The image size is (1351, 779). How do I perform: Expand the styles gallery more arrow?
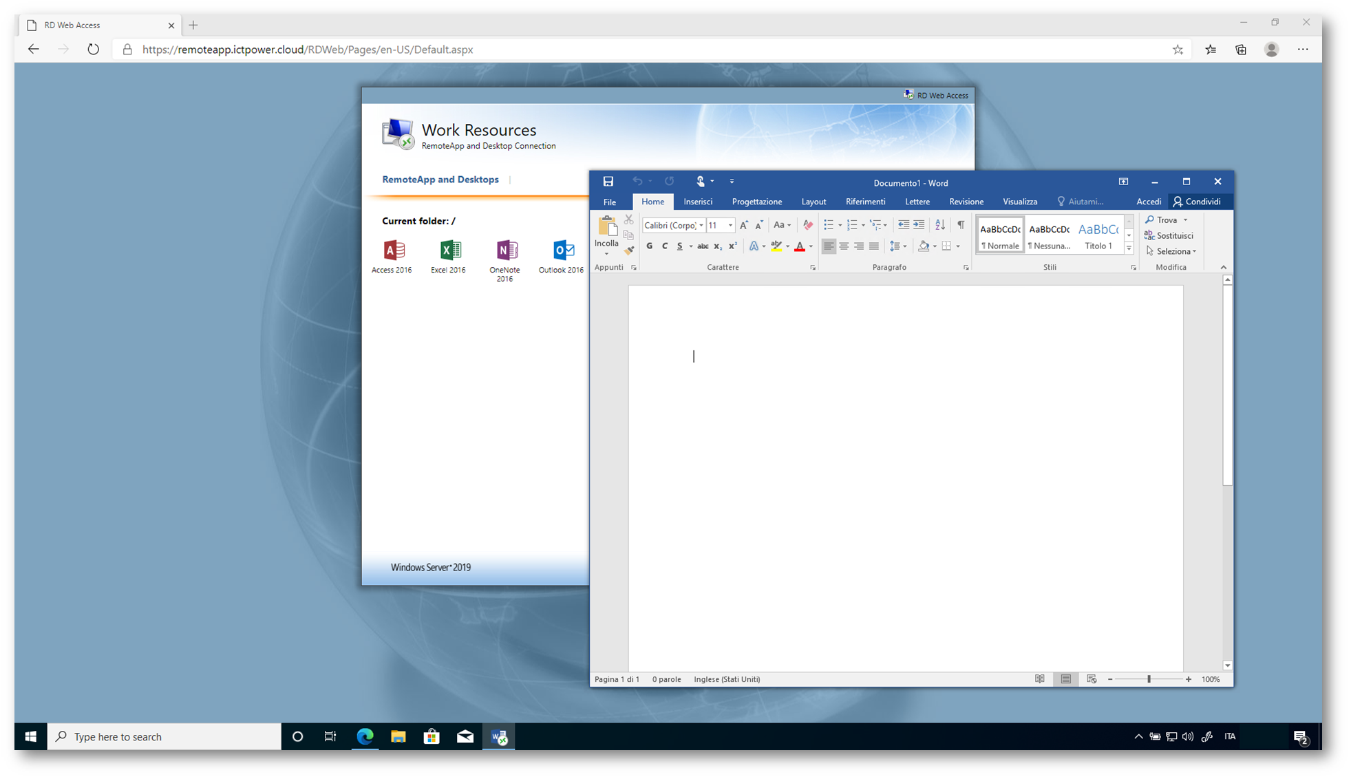1129,248
